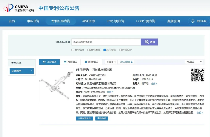Viewport: 210px width, 137px height.
Task: Open the 高级查询 menu item
Action: 88,21
